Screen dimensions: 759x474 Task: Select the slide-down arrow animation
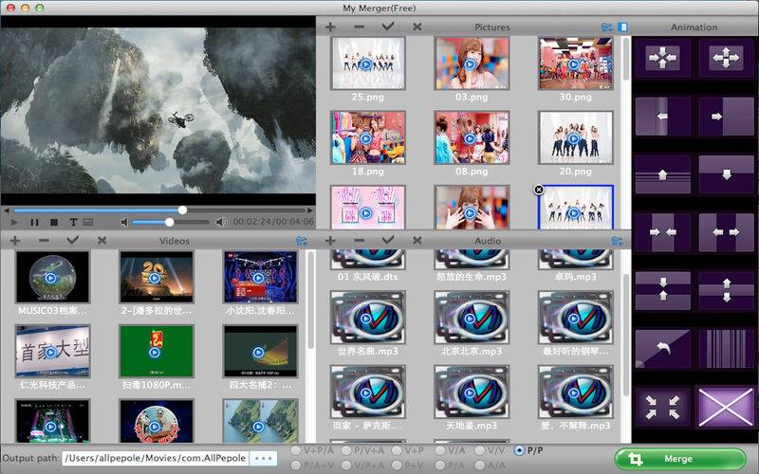coord(726,174)
